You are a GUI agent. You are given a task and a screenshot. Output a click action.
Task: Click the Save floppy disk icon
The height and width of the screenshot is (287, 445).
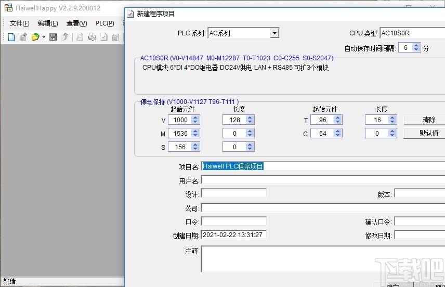point(53,37)
